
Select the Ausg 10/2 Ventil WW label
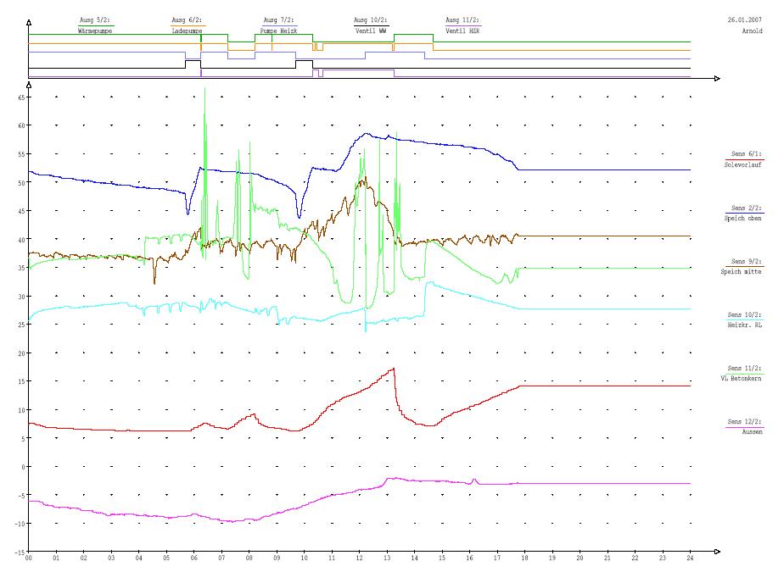point(371,25)
